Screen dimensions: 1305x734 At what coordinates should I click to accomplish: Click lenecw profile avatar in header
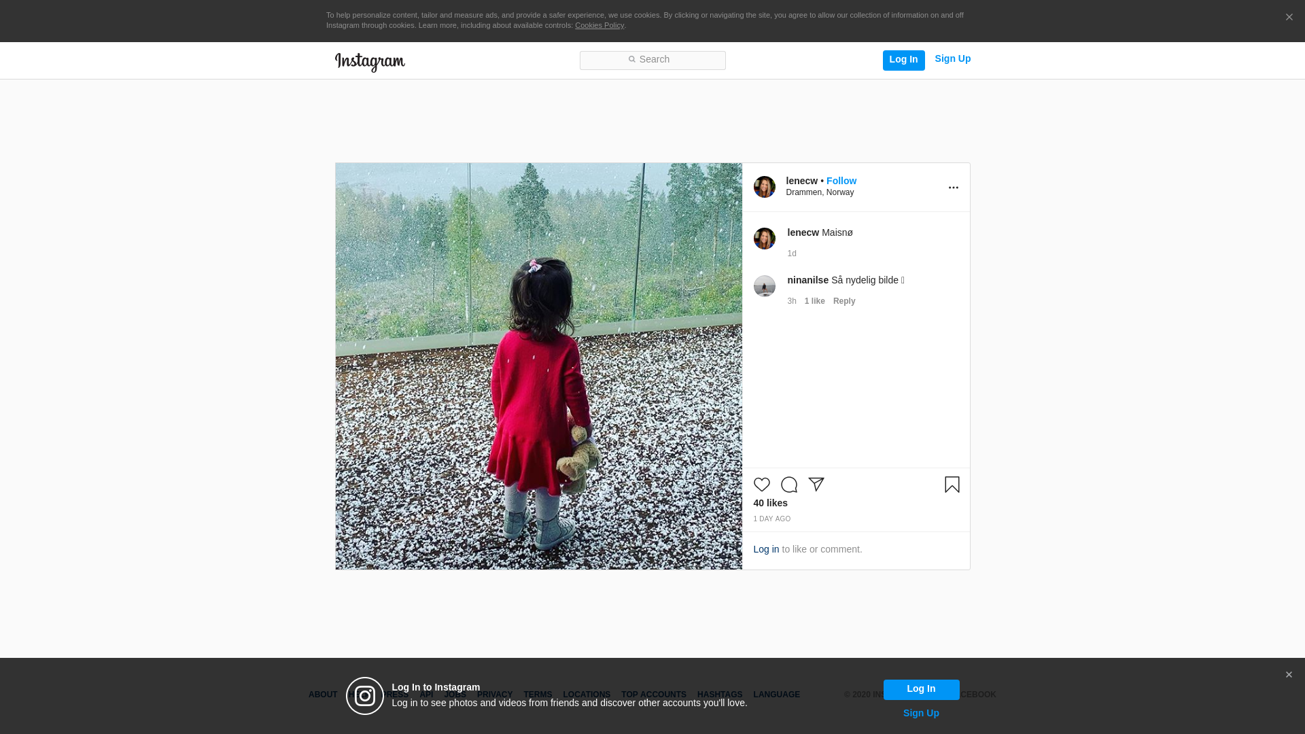(x=764, y=187)
